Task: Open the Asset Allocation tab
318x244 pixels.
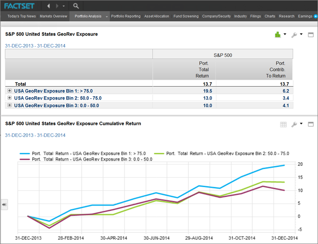Action: click(x=156, y=16)
